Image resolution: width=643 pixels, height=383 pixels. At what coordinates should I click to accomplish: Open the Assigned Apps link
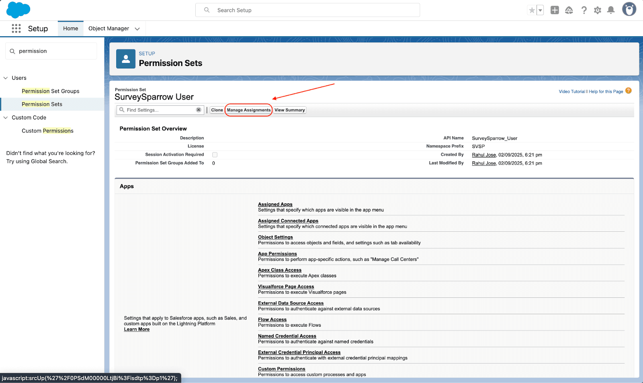coord(275,204)
